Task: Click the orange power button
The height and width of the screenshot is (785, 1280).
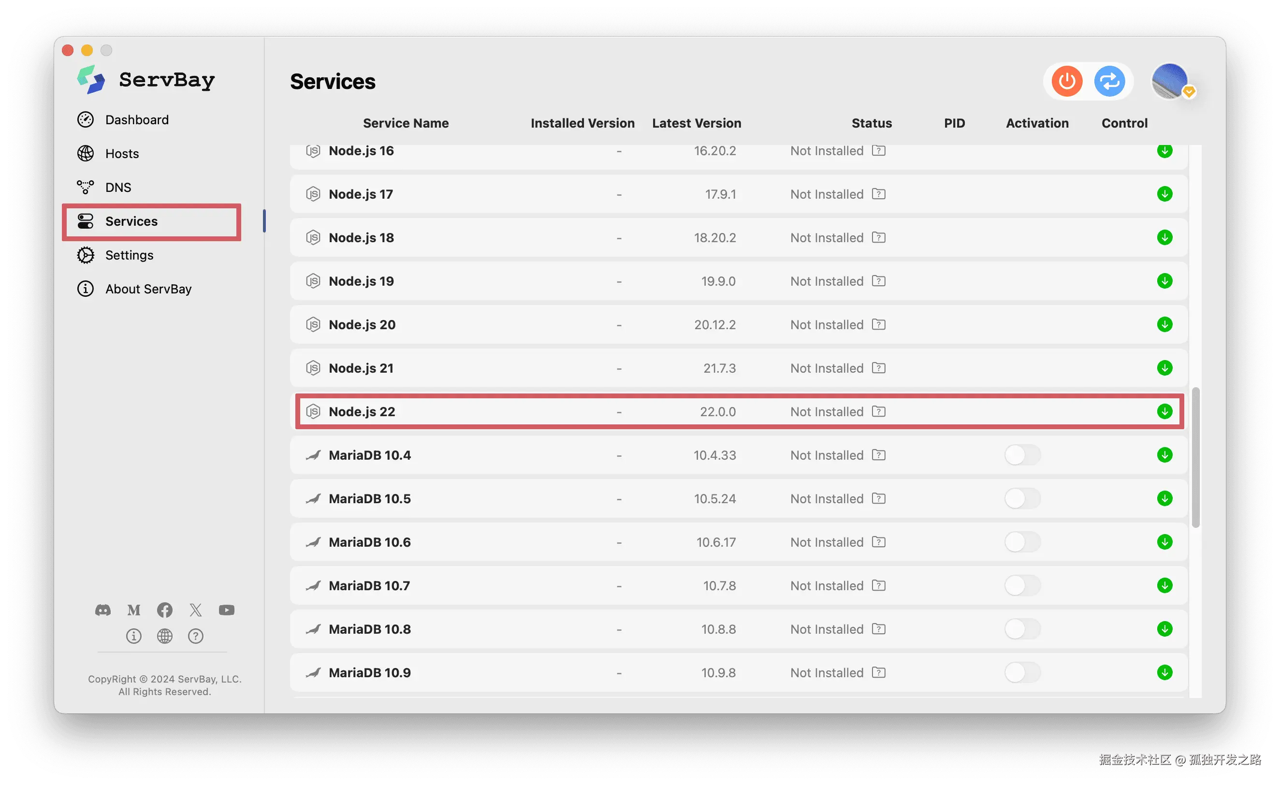Action: 1066,82
